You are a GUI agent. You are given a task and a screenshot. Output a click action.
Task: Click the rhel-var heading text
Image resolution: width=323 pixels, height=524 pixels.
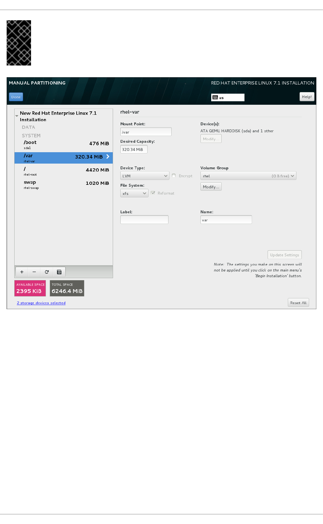point(130,112)
